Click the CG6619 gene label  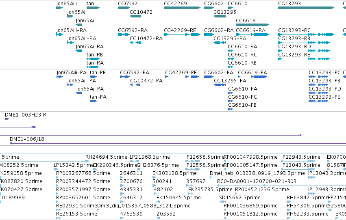point(246,21)
